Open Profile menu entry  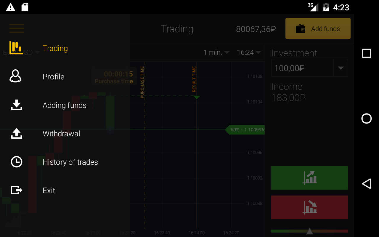click(x=65, y=76)
